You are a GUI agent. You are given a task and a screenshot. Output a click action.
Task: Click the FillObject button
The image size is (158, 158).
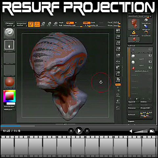tap(9, 110)
